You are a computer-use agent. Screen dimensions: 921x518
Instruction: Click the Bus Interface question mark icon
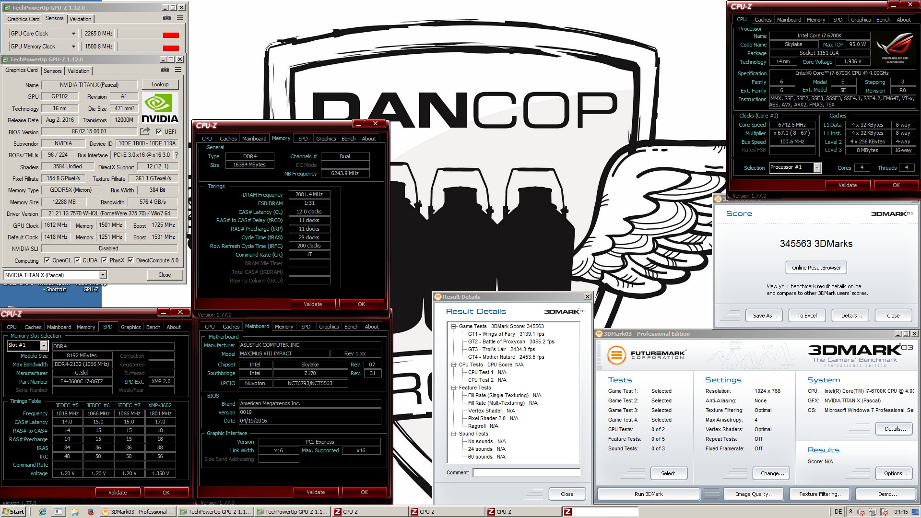pos(177,155)
